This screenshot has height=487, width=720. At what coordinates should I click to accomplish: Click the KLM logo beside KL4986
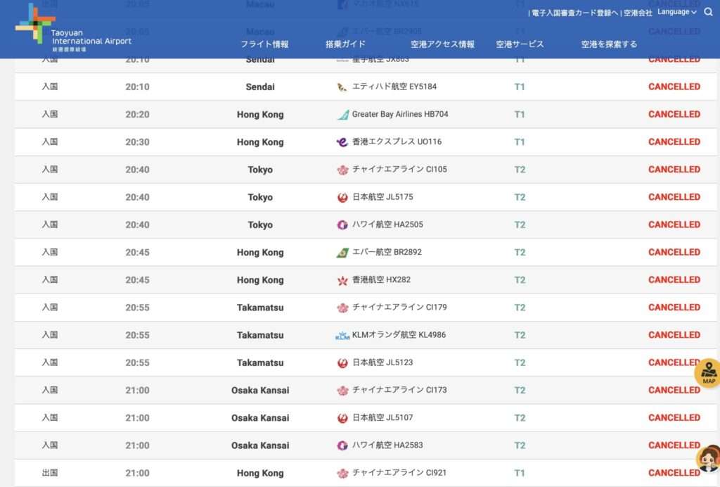[x=342, y=336]
